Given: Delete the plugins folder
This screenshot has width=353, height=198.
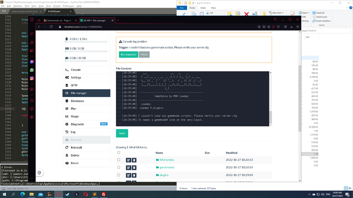Looking at the screenshot, I should tap(134, 175).
